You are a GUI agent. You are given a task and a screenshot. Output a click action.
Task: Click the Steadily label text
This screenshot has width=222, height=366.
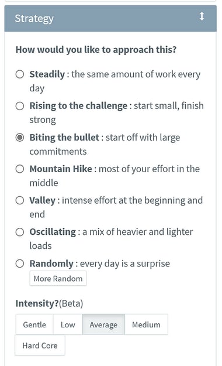[47, 74]
